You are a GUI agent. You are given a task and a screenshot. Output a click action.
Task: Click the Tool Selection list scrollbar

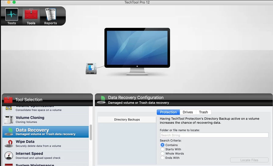tap(91, 132)
